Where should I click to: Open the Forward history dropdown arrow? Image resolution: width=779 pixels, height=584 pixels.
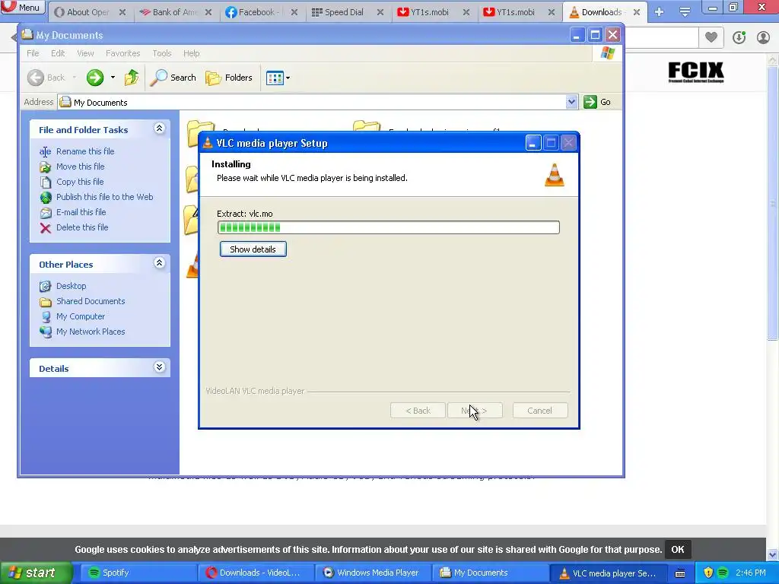(x=113, y=78)
